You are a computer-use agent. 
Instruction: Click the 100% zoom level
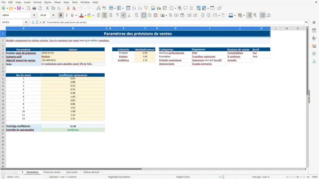point(315,177)
